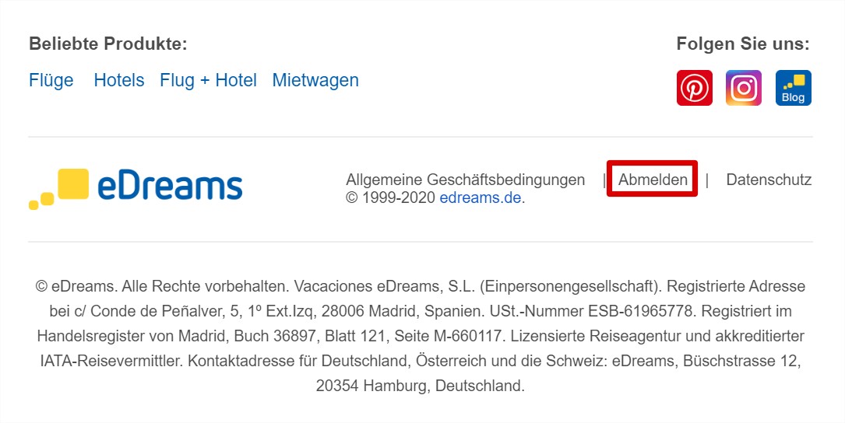Click the Folgen Sie uns heading
845x423 pixels.
(743, 44)
